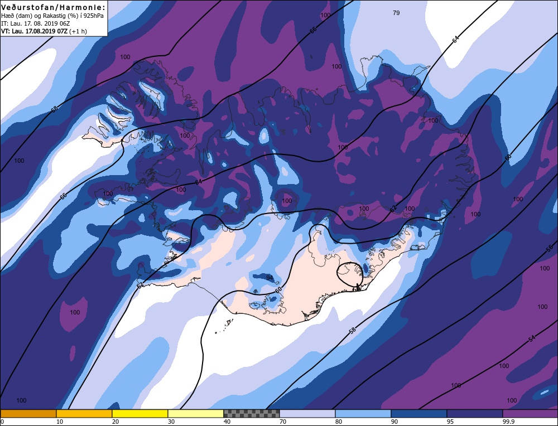Click the contour label 58
The image size is (558, 426).
point(352,331)
